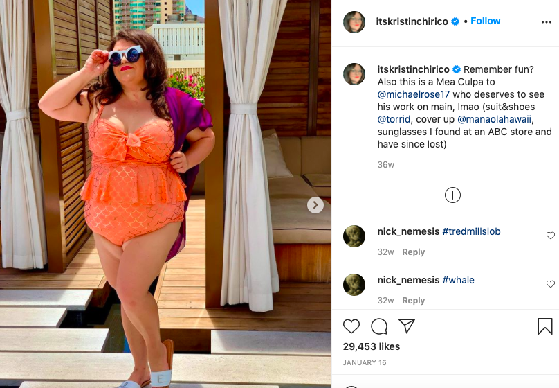Like the #whale comment
This screenshot has height=388, width=559.
click(551, 284)
